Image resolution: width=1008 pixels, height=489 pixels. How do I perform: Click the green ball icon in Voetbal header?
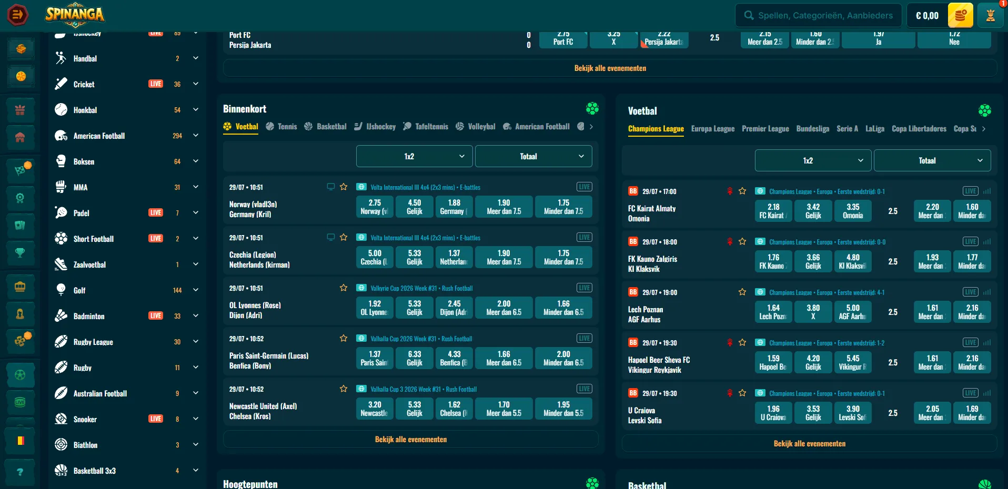click(985, 110)
